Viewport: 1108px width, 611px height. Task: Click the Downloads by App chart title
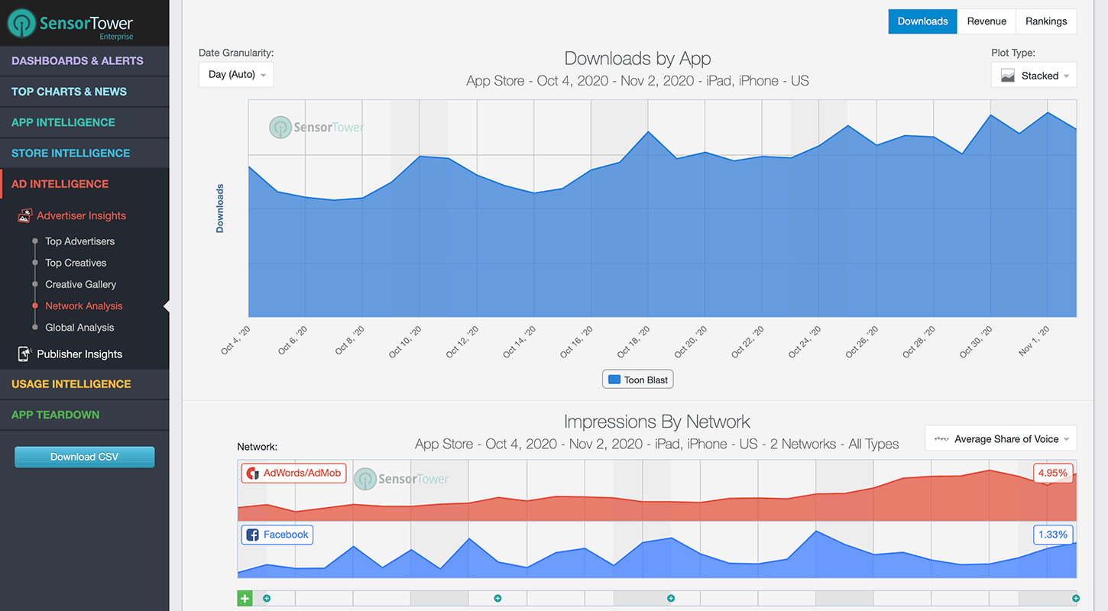pyautogui.click(x=637, y=59)
